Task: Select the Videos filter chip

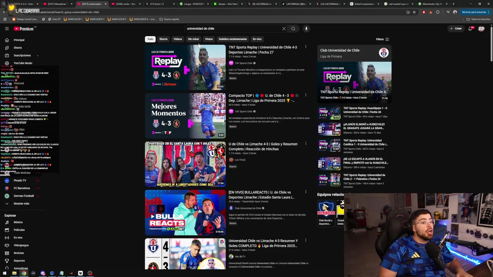Action: coord(178,39)
